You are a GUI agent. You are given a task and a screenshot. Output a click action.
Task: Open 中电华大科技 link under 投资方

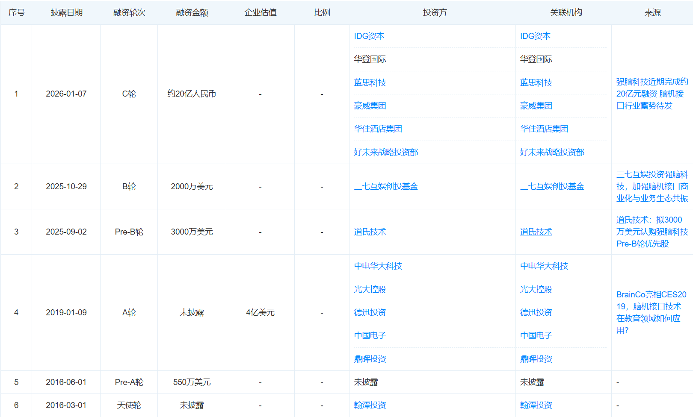[x=378, y=266]
